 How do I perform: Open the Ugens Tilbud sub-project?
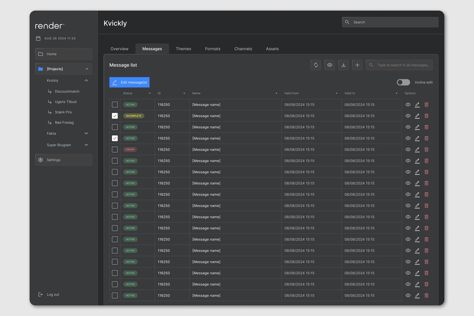66,102
